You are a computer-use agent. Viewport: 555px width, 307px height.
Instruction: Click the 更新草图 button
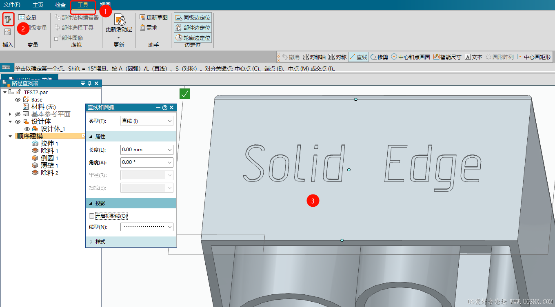pyautogui.click(x=153, y=18)
